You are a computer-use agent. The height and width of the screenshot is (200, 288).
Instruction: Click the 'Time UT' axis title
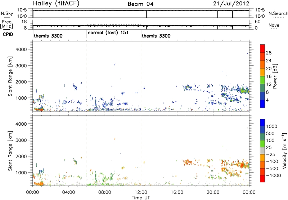141,198
